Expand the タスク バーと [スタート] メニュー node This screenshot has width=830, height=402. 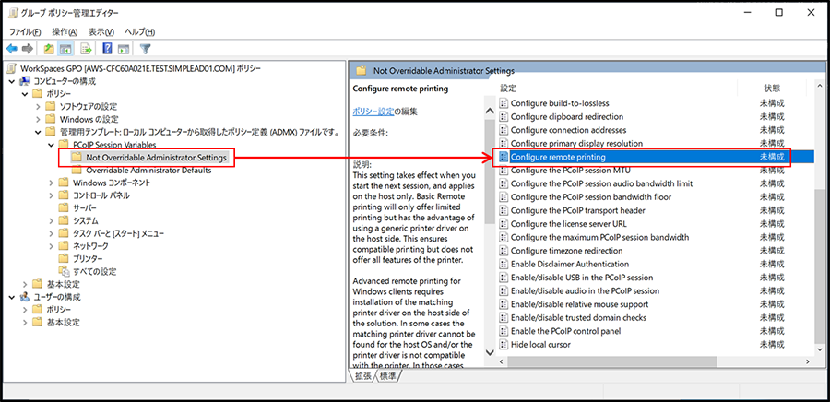tap(51, 234)
